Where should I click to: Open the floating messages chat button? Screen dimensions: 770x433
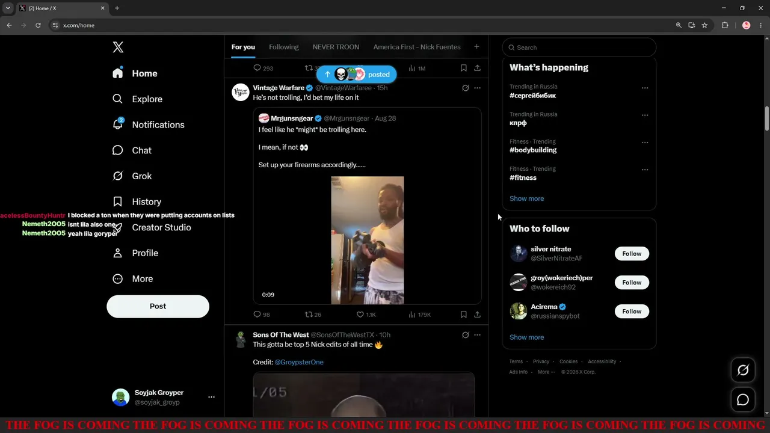pyautogui.click(x=743, y=399)
